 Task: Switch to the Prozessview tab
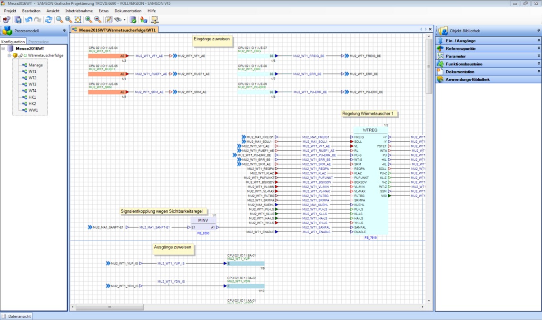tap(39, 41)
